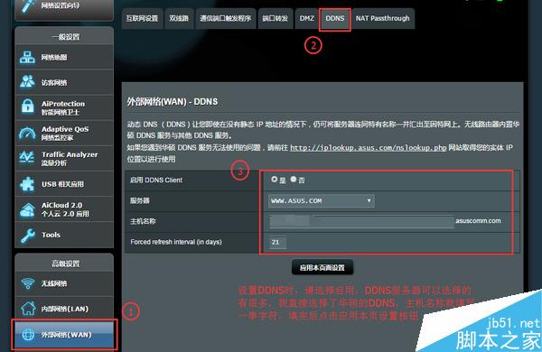Select the Guest Network people icon
The height and width of the screenshot is (352, 542).
pos(27,81)
